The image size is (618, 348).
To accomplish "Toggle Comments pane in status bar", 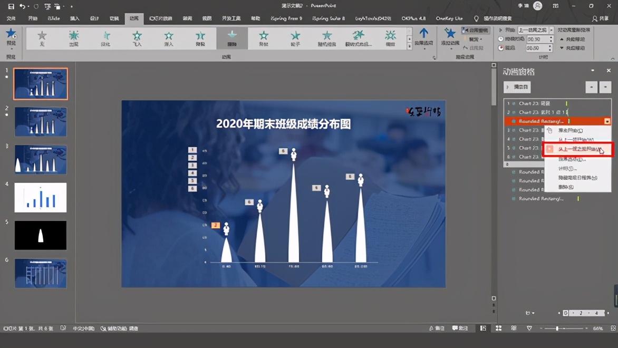I will click(460, 328).
